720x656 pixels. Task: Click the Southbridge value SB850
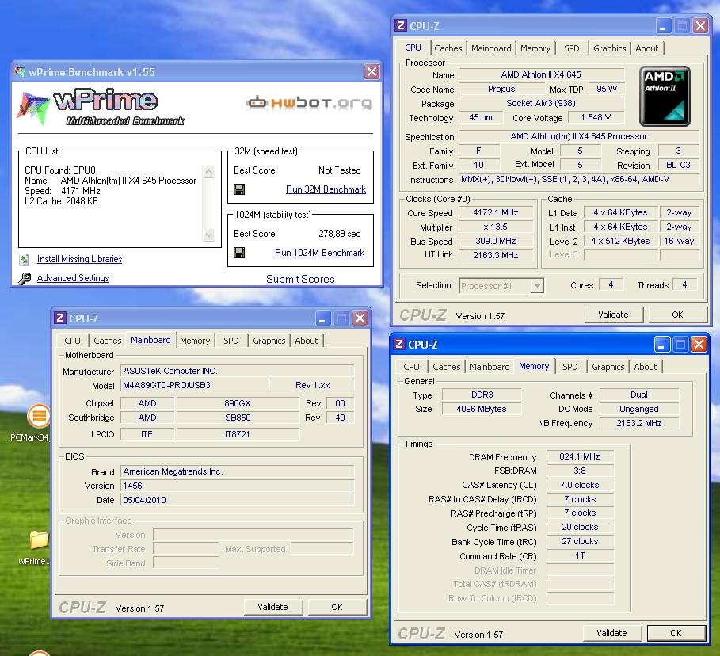click(x=238, y=418)
